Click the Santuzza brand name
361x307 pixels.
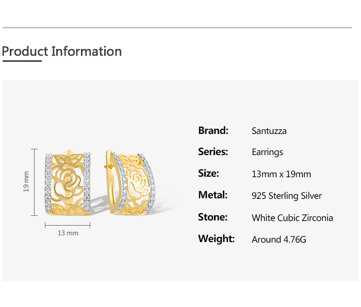pyautogui.click(x=269, y=131)
